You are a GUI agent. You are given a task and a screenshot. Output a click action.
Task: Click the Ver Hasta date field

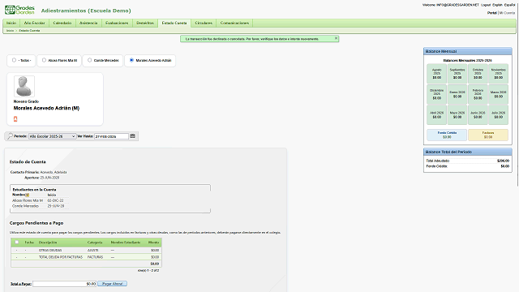click(x=112, y=136)
